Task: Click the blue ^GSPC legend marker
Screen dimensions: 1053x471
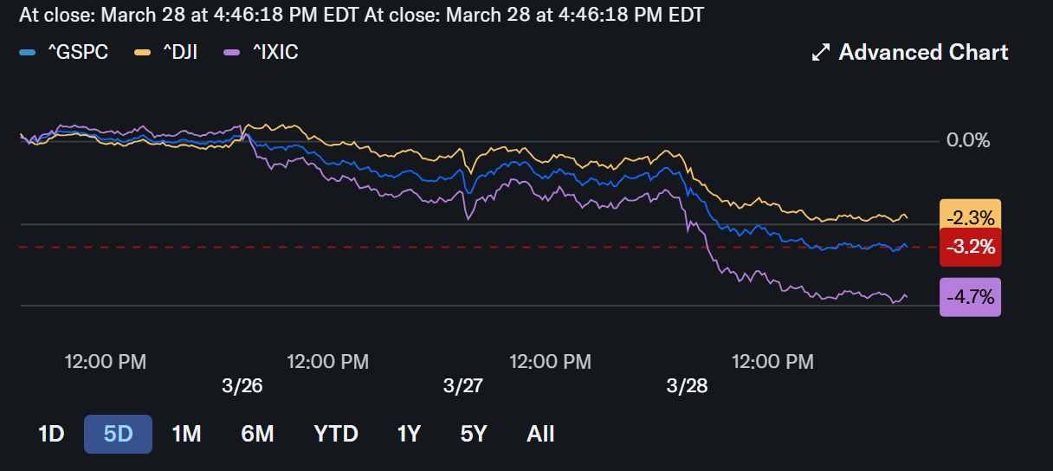Action: tap(27, 53)
